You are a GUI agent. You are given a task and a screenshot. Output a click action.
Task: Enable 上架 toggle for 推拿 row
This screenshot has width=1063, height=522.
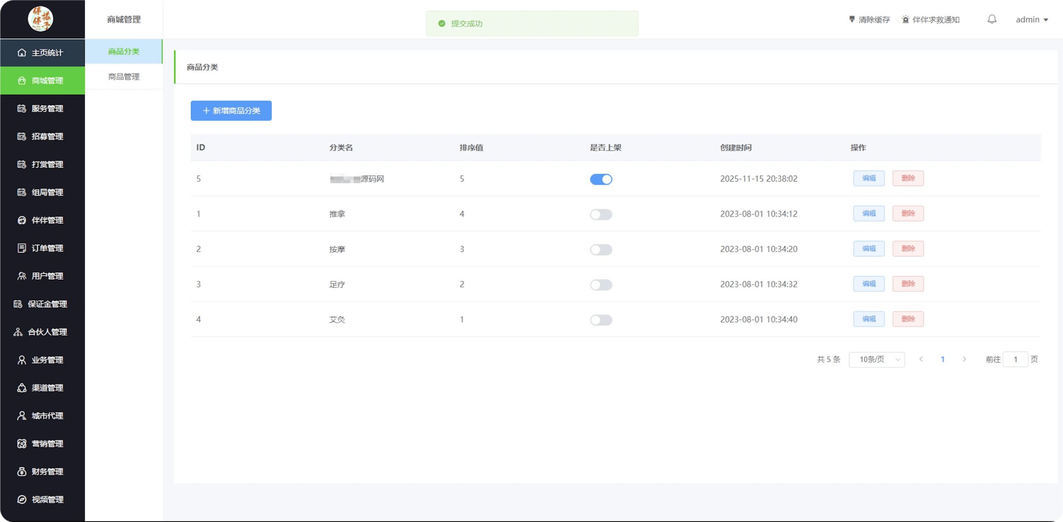pos(601,214)
